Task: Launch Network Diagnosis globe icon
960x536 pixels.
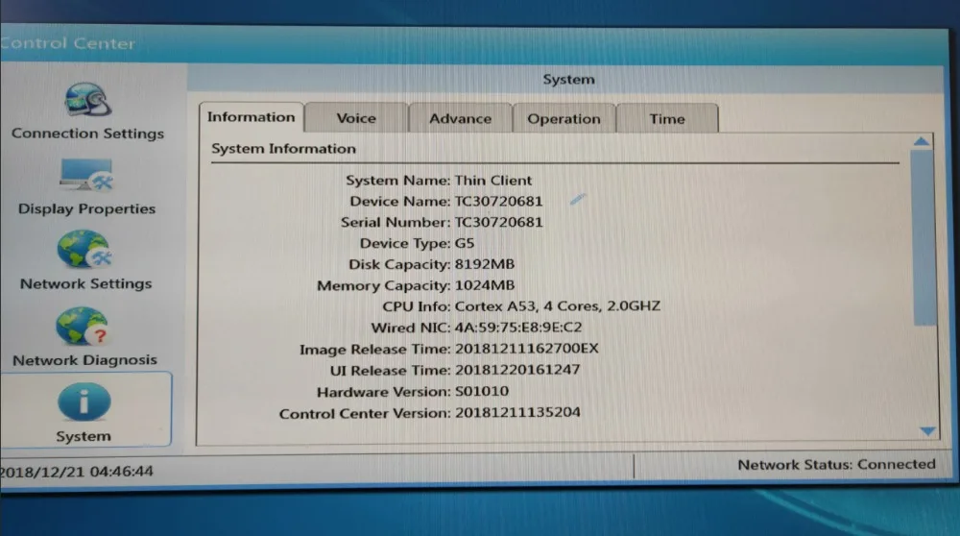Action: pyautogui.click(x=82, y=327)
